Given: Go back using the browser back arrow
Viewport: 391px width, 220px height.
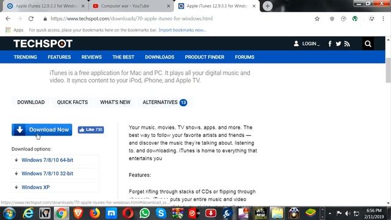Looking at the screenshot, I should [8, 19].
